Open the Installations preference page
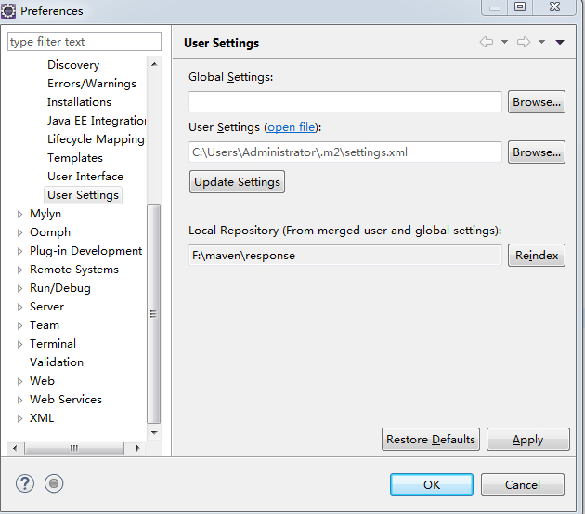This screenshot has height=514, width=585. tap(79, 102)
